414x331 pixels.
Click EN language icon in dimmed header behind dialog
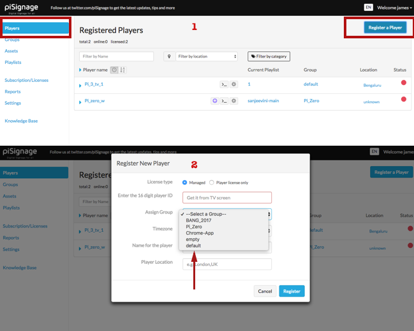click(374, 151)
